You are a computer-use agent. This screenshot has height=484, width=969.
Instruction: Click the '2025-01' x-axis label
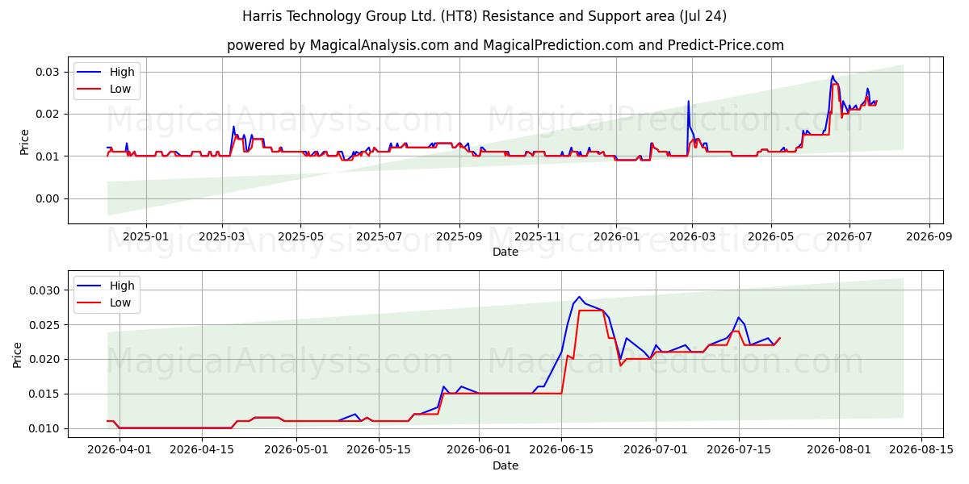coord(146,237)
